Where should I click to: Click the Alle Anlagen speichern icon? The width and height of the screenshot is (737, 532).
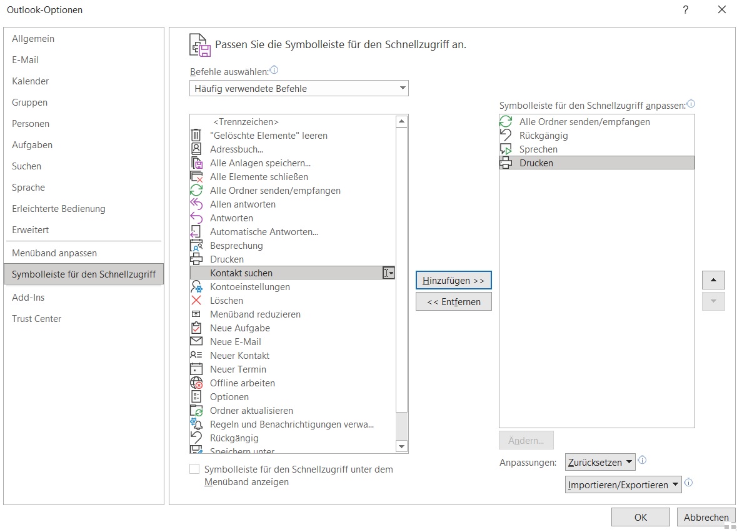tap(196, 163)
